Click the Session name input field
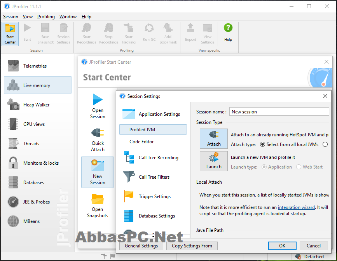337x261 pixels. pyautogui.click(x=279, y=112)
